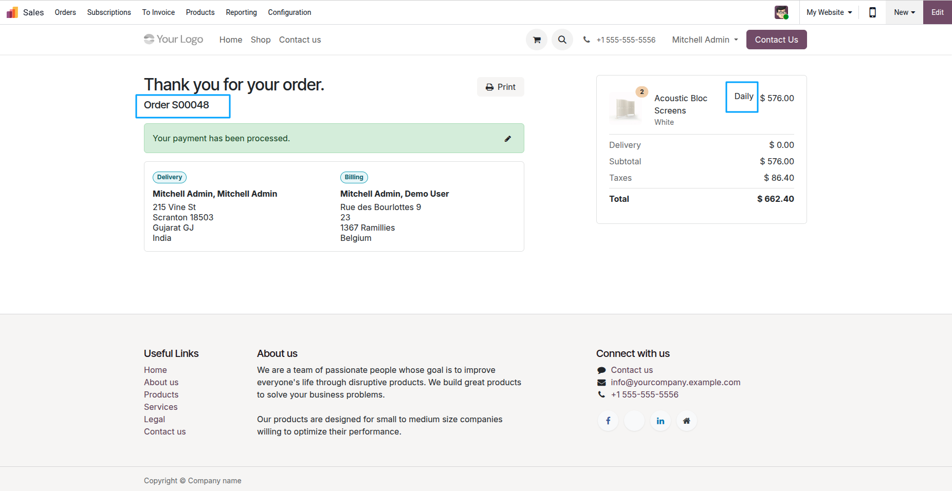Click Your Logo in header

174,40
